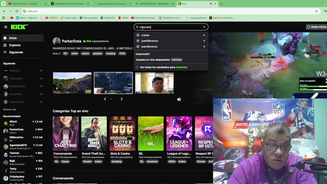This screenshot has width=327, height=184.
Task: Select juandilorenzo search suggestion
Action: pos(149,47)
